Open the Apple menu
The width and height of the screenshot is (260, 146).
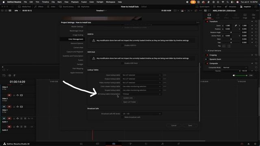coord(4,2)
